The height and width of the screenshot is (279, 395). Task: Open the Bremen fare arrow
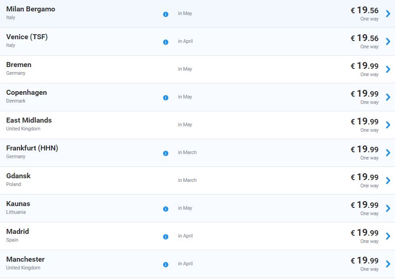pos(388,69)
